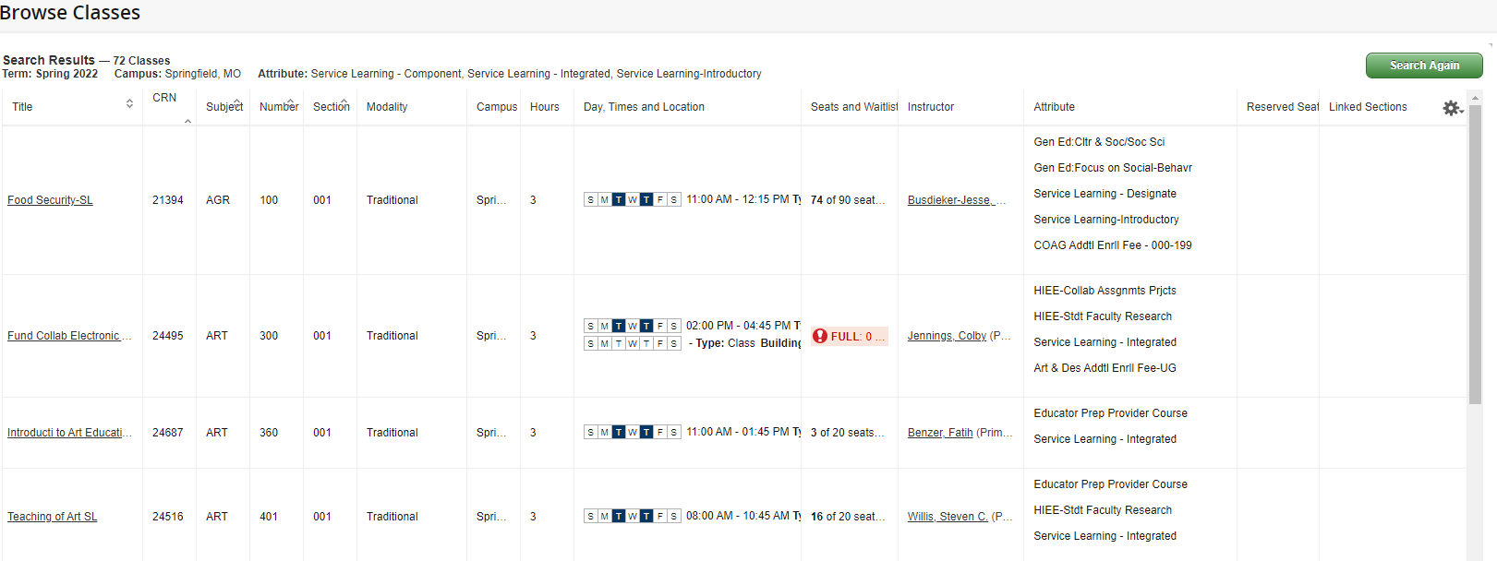Click the vertical scrollbar thumb

(x=1475, y=254)
